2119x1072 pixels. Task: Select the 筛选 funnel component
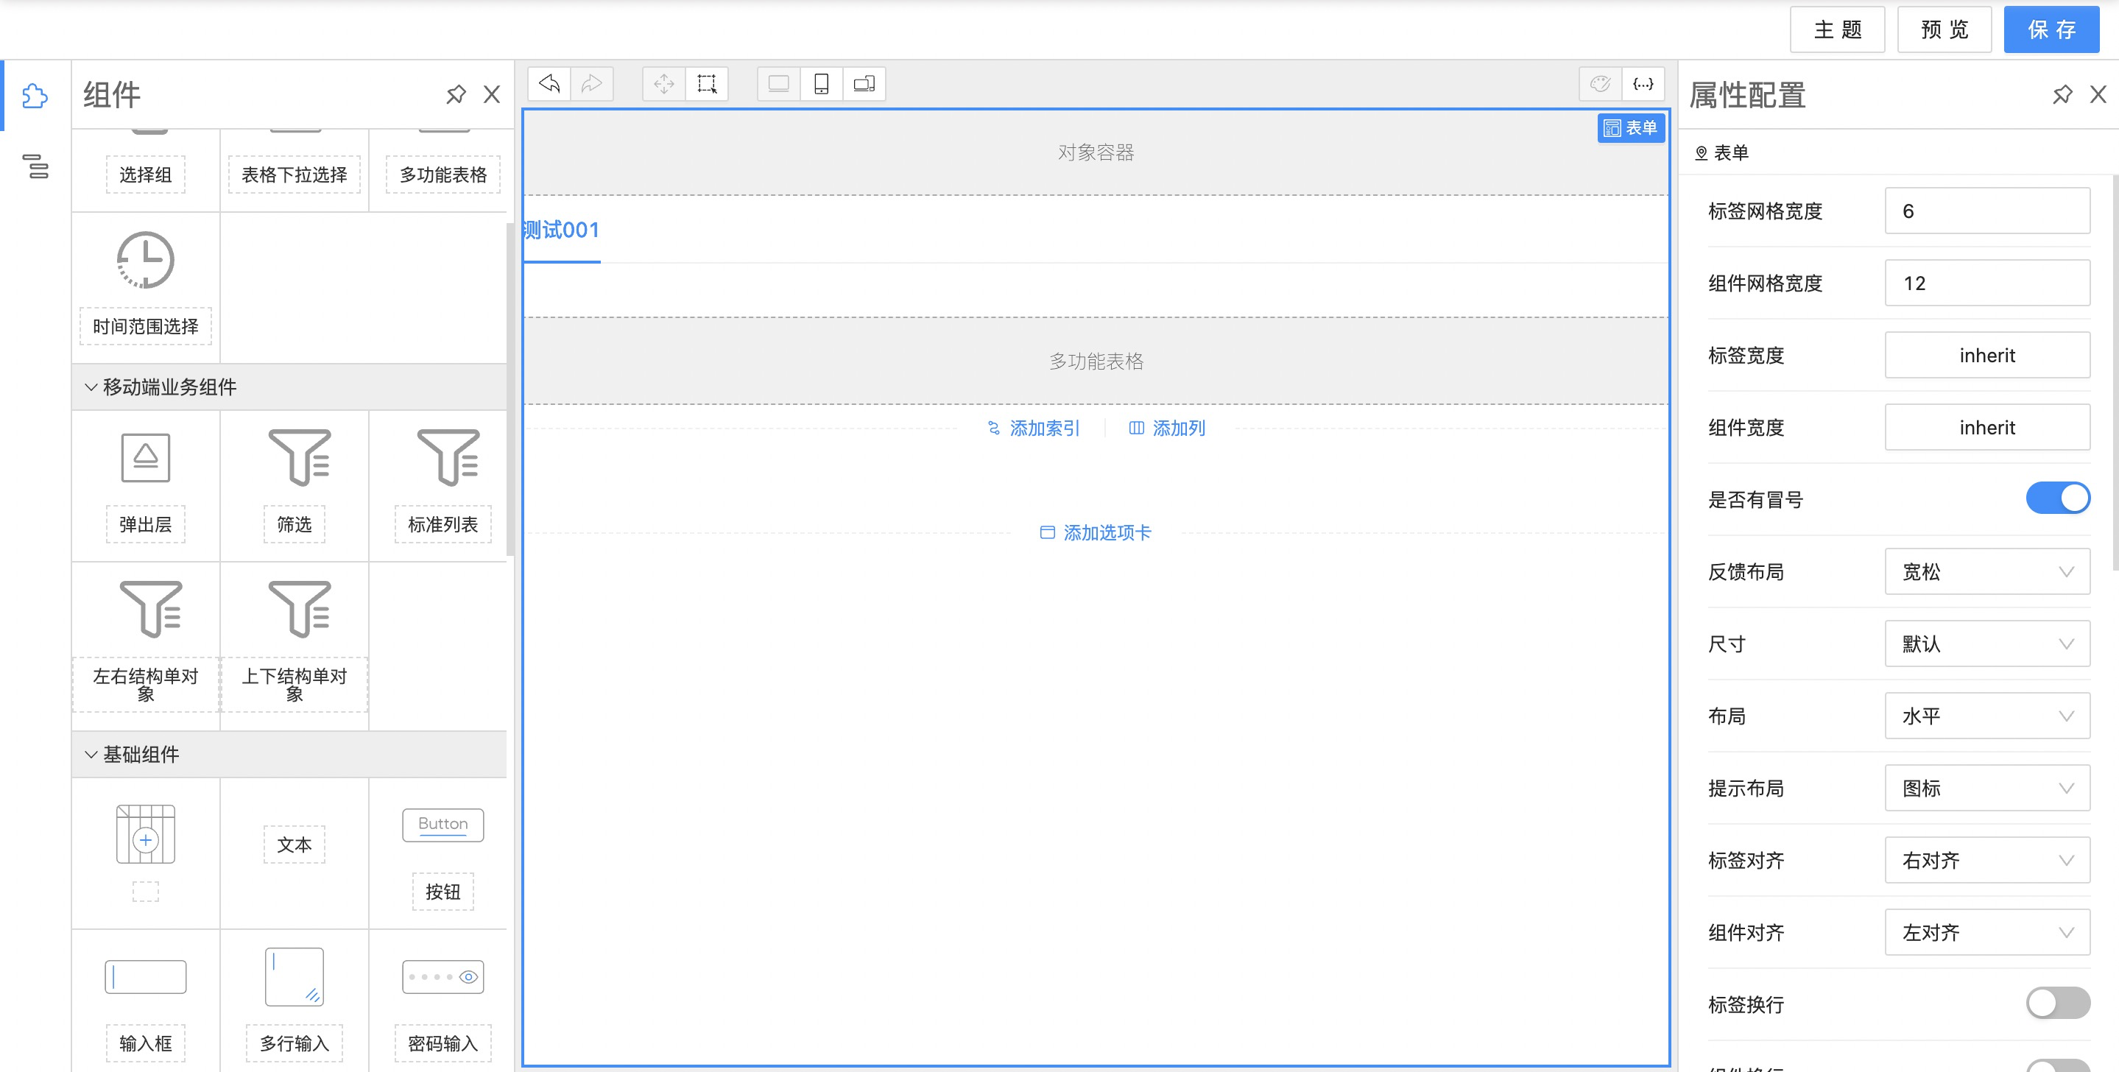295,487
